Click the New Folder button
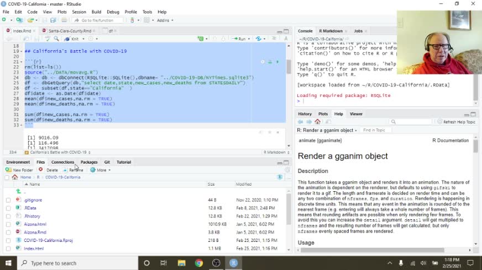 click(x=19, y=170)
